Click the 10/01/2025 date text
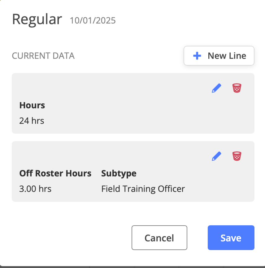The height and width of the screenshot is (268, 265). point(93,21)
